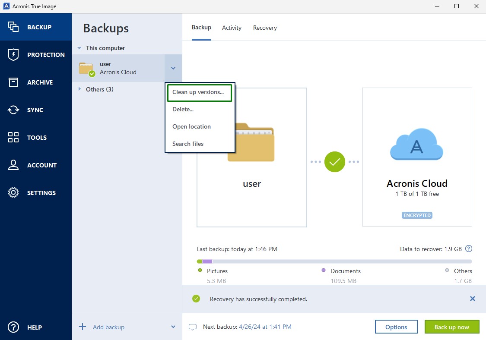This screenshot has height=340, width=486.
Task: Choose Clean up versions from the menu
Action: [199, 92]
